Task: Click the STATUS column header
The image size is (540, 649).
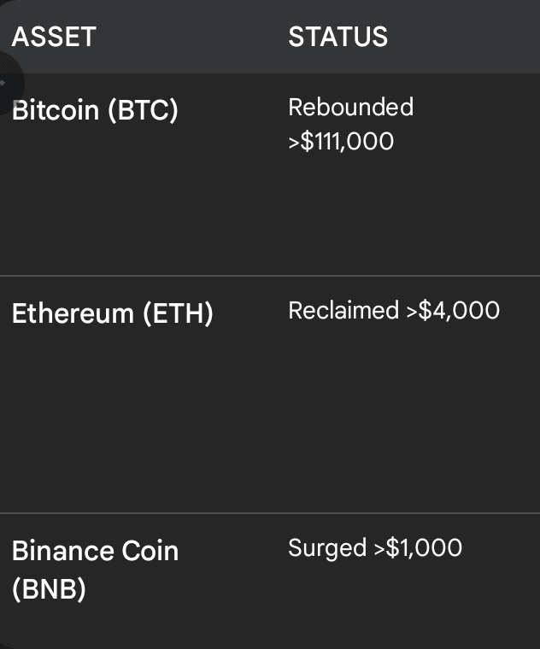Action: tap(337, 37)
